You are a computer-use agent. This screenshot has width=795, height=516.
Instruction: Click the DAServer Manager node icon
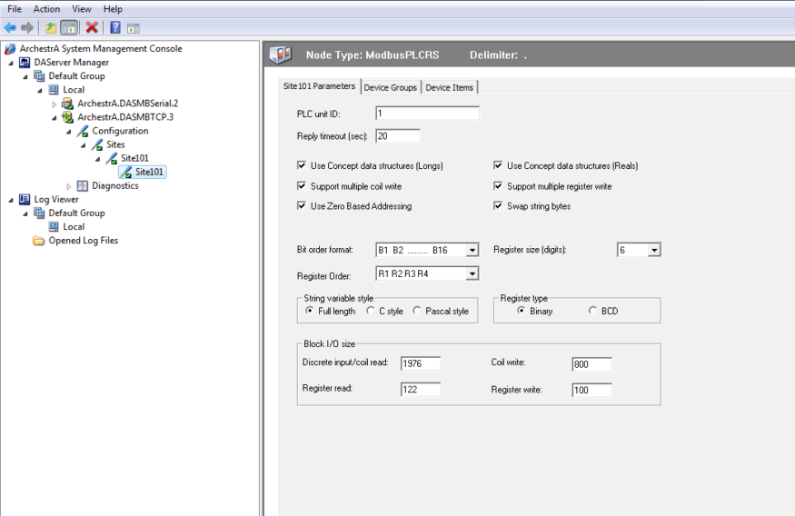[x=25, y=63]
